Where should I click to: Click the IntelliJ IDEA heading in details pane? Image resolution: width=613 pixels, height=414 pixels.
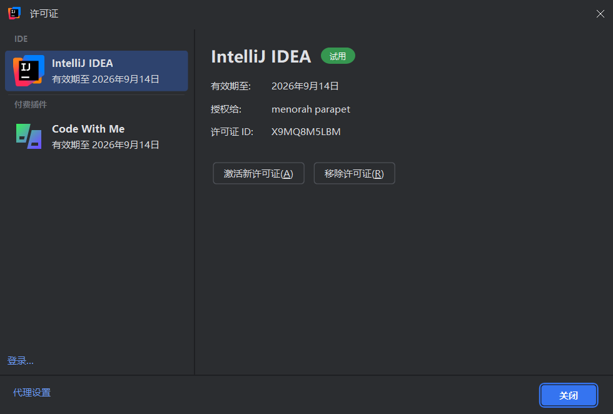261,56
